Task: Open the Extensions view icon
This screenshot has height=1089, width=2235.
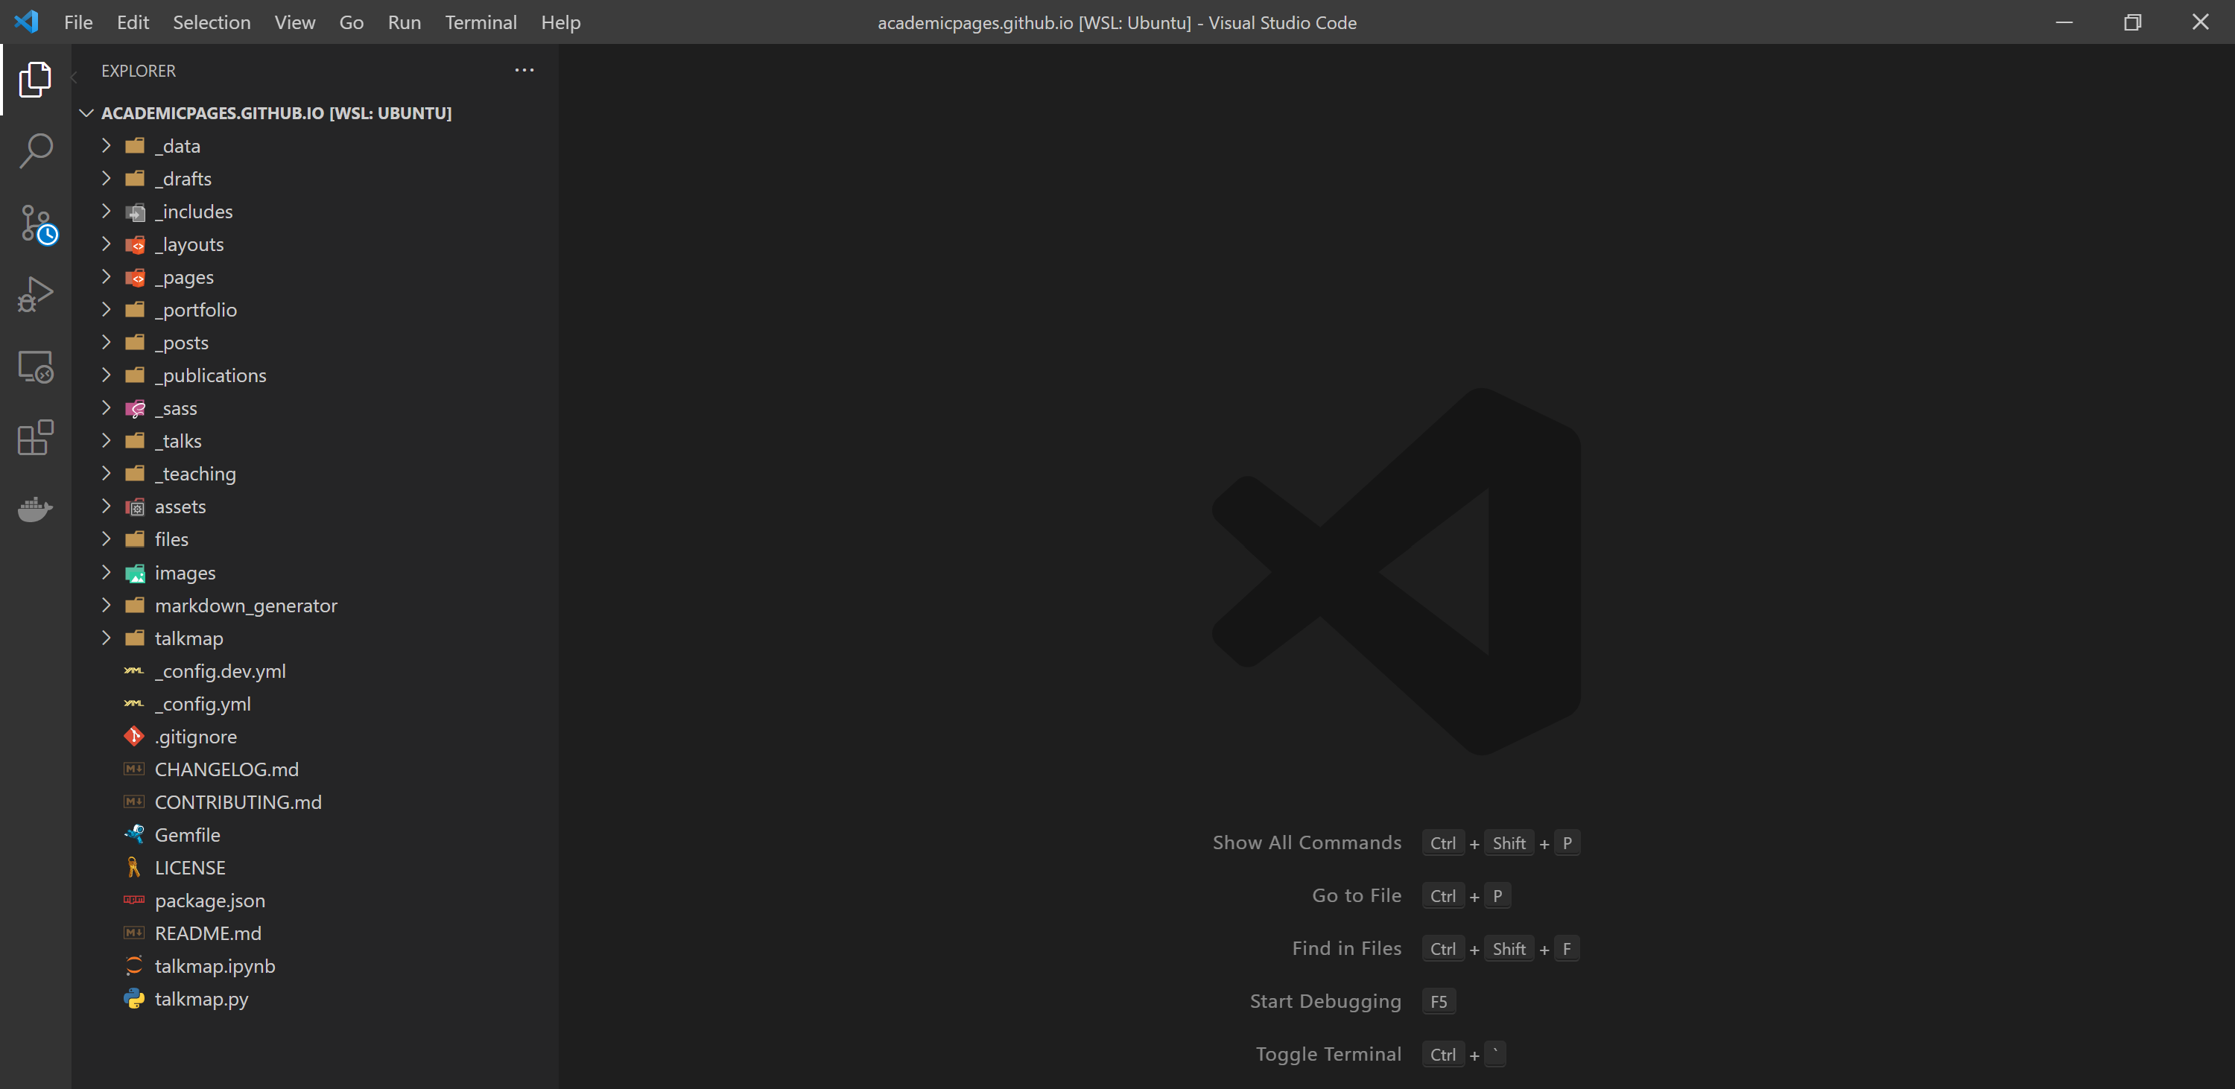Action: (35, 437)
